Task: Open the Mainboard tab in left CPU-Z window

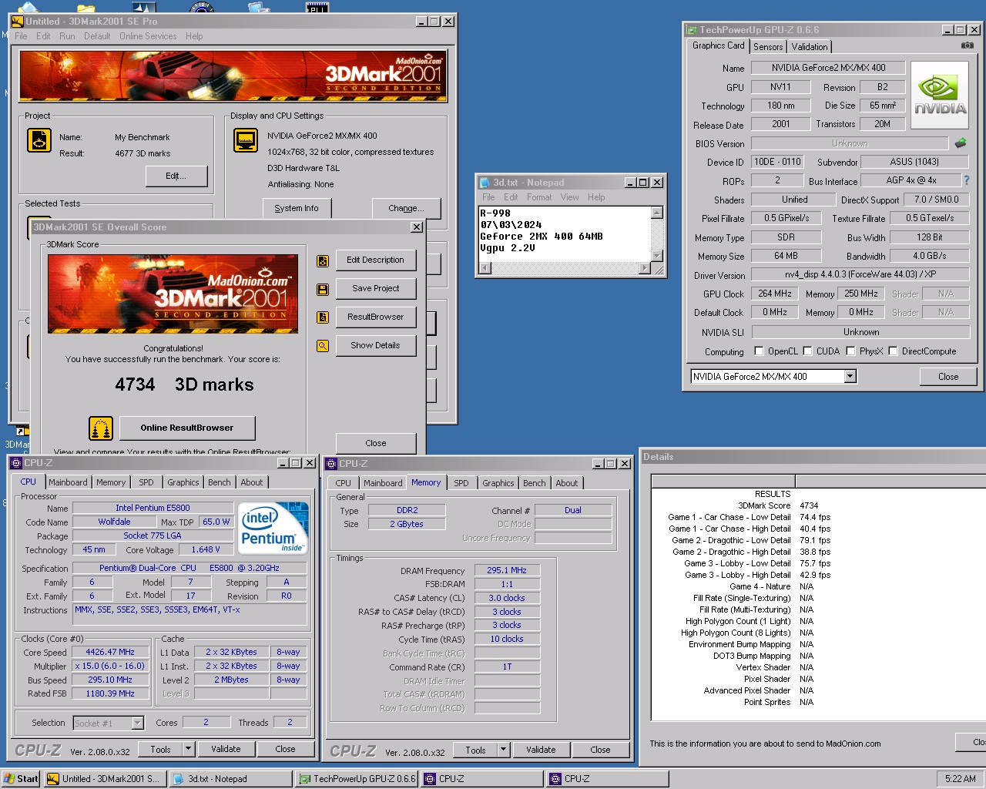Action: tap(69, 482)
